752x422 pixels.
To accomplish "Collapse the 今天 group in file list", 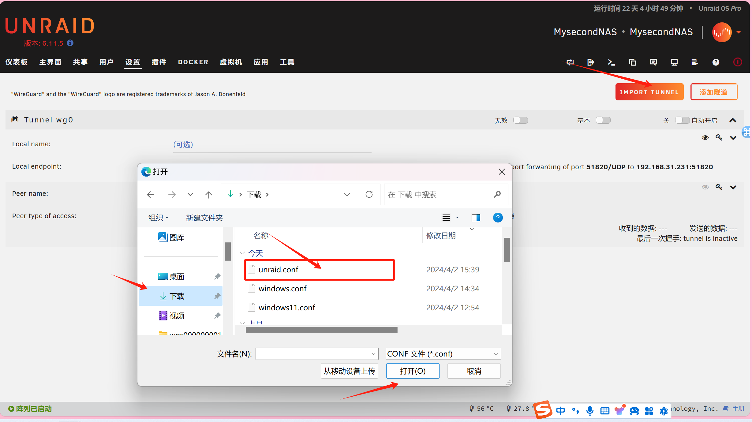I will click(242, 253).
